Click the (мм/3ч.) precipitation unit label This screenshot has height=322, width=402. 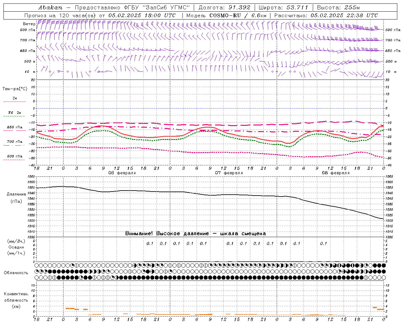point(16,241)
